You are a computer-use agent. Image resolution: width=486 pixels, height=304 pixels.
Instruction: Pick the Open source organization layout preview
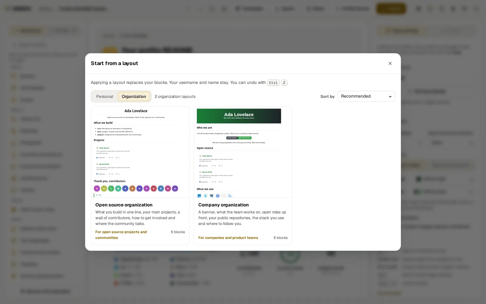(x=140, y=152)
